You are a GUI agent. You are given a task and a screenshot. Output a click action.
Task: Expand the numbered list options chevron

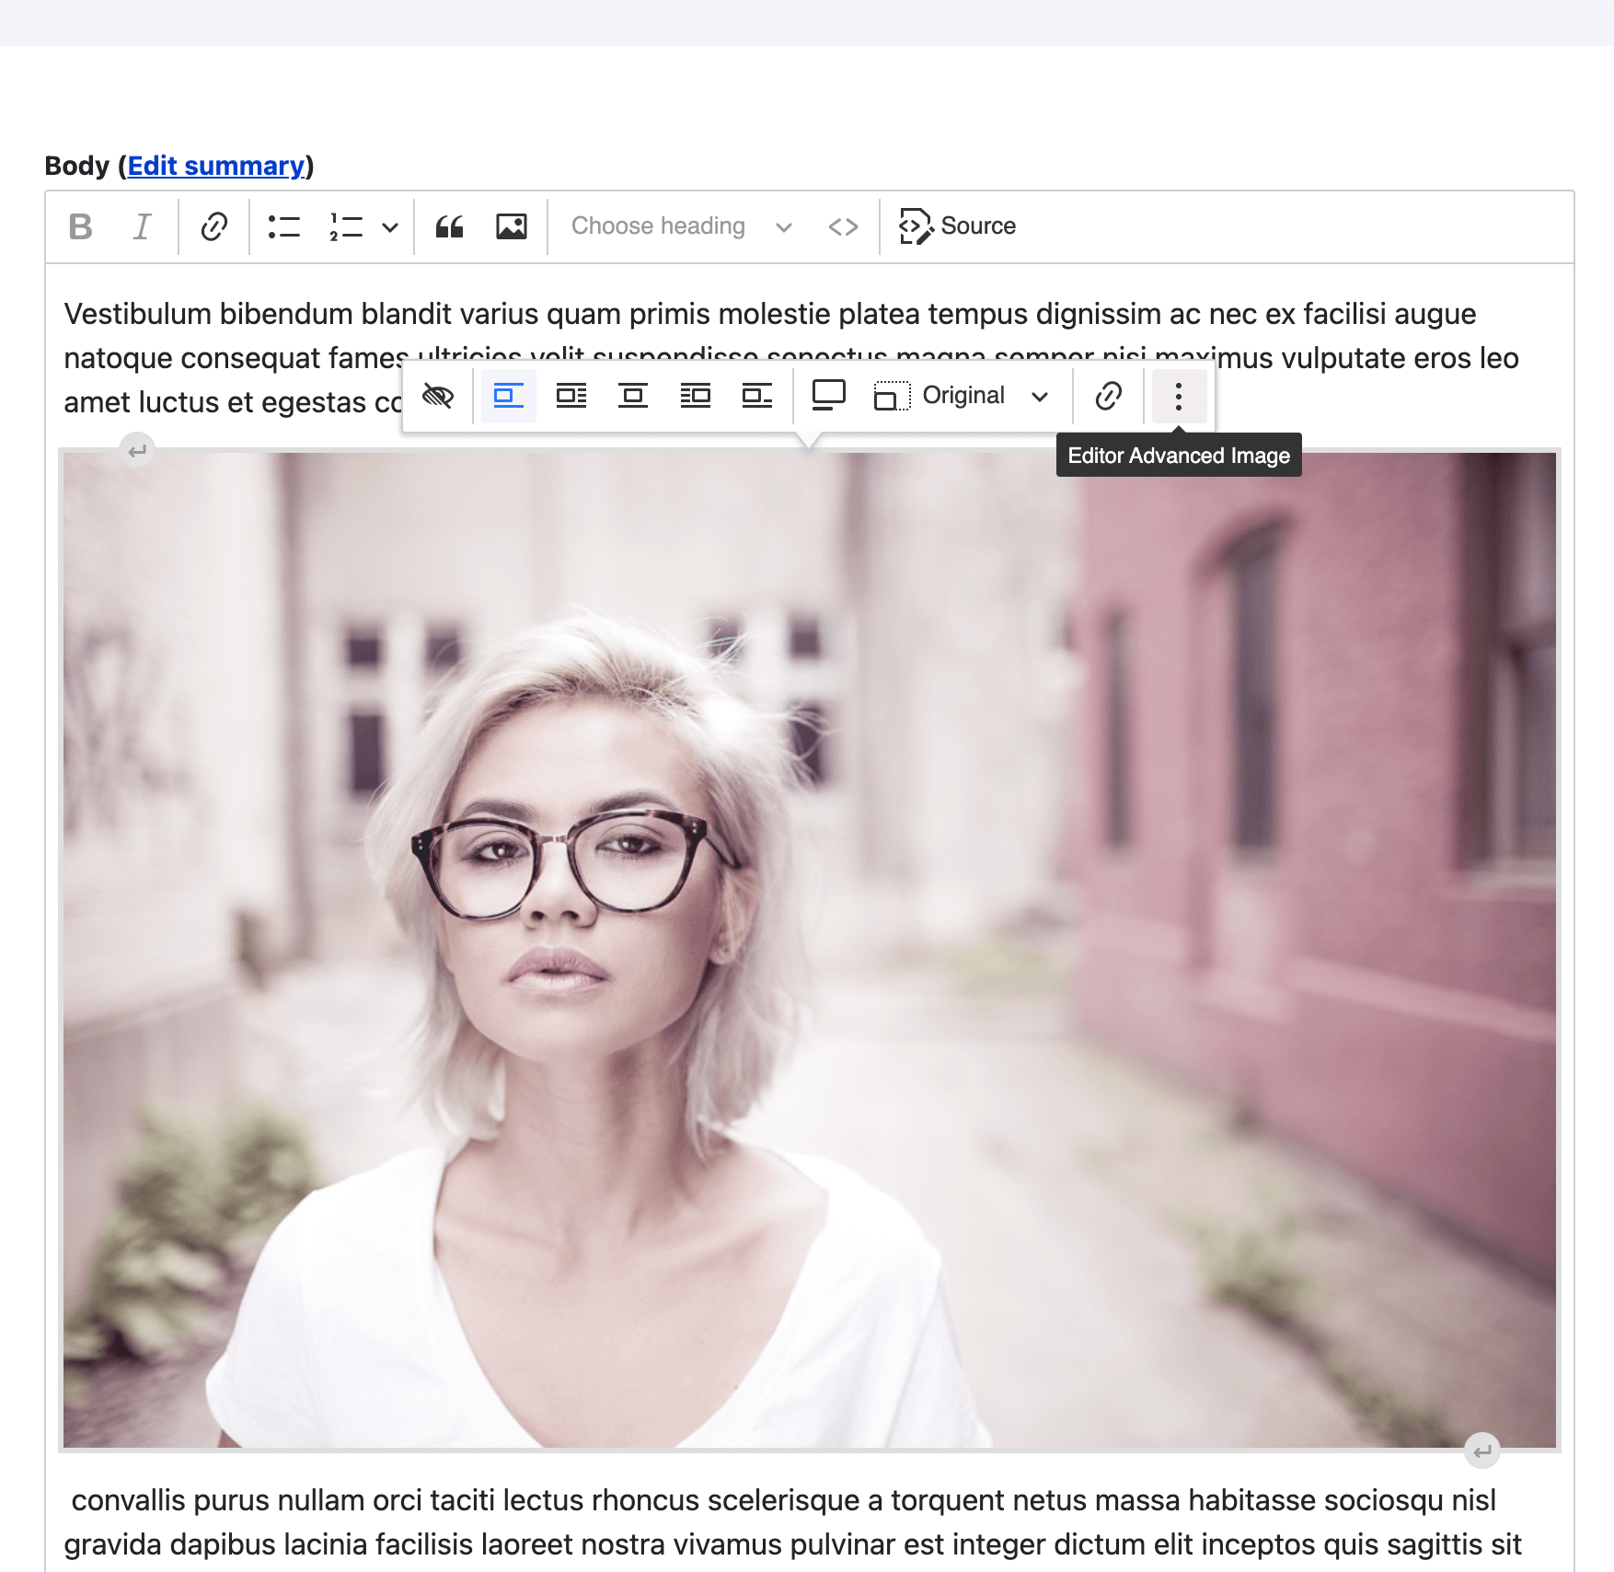pyautogui.click(x=390, y=226)
